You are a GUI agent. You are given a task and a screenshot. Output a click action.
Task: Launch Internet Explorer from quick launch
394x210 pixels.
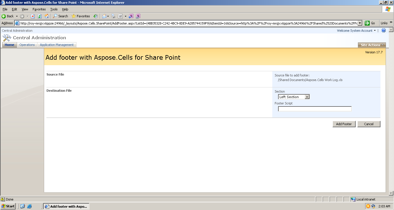(29, 206)
